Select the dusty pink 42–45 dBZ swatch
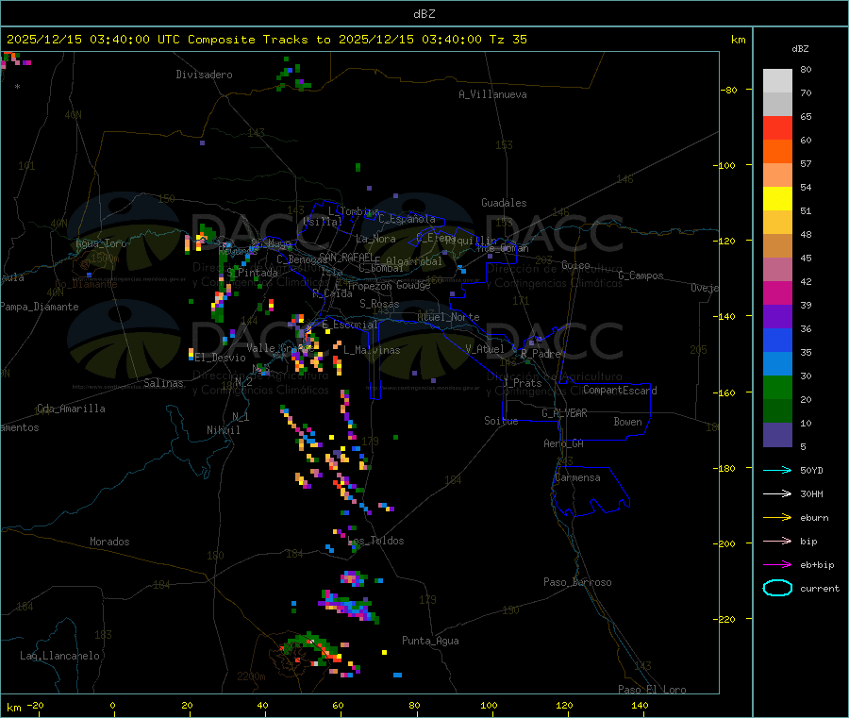The height and width of the screenshot is (718, 849). pyautogui.click(x=777, y=270)
